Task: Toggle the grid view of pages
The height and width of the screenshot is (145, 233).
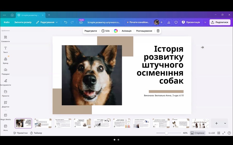Action: [219, 133]
